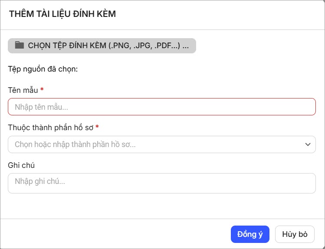This screenshot has width=325, height=249.
Task: Click the red asterisk beside Thuộc thành phần hồ sơ
Action: (97, 128)
